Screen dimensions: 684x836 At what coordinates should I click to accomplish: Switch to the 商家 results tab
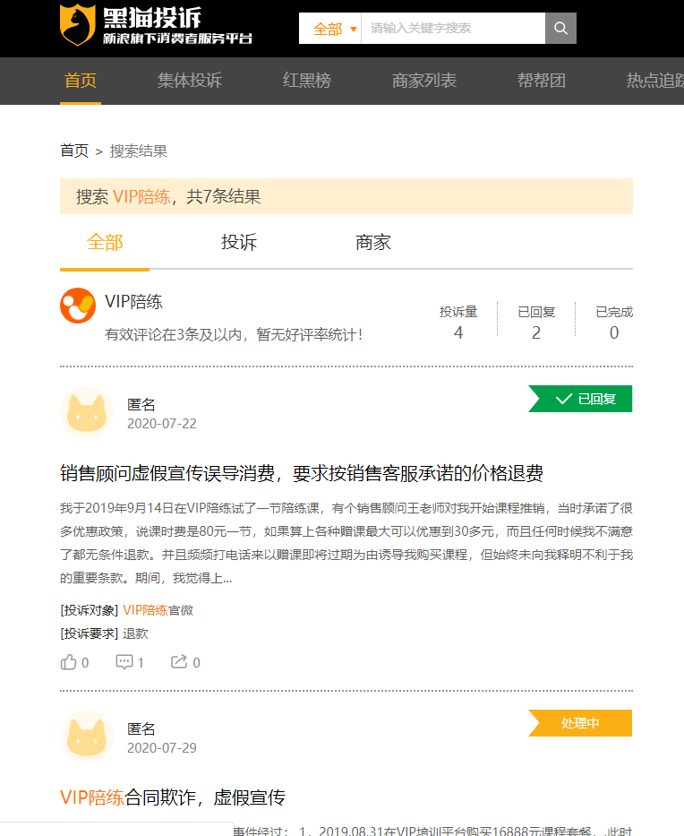pos(373,243)
